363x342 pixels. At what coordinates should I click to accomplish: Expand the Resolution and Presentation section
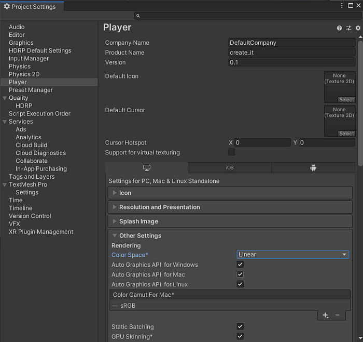(159, 207)
